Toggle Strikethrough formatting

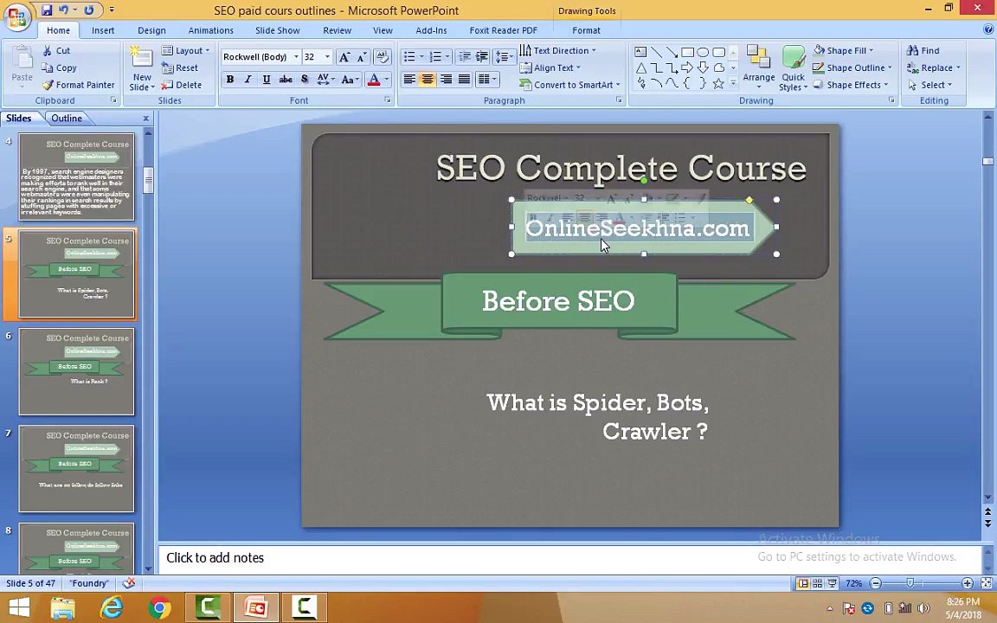[x=286, y=79]
